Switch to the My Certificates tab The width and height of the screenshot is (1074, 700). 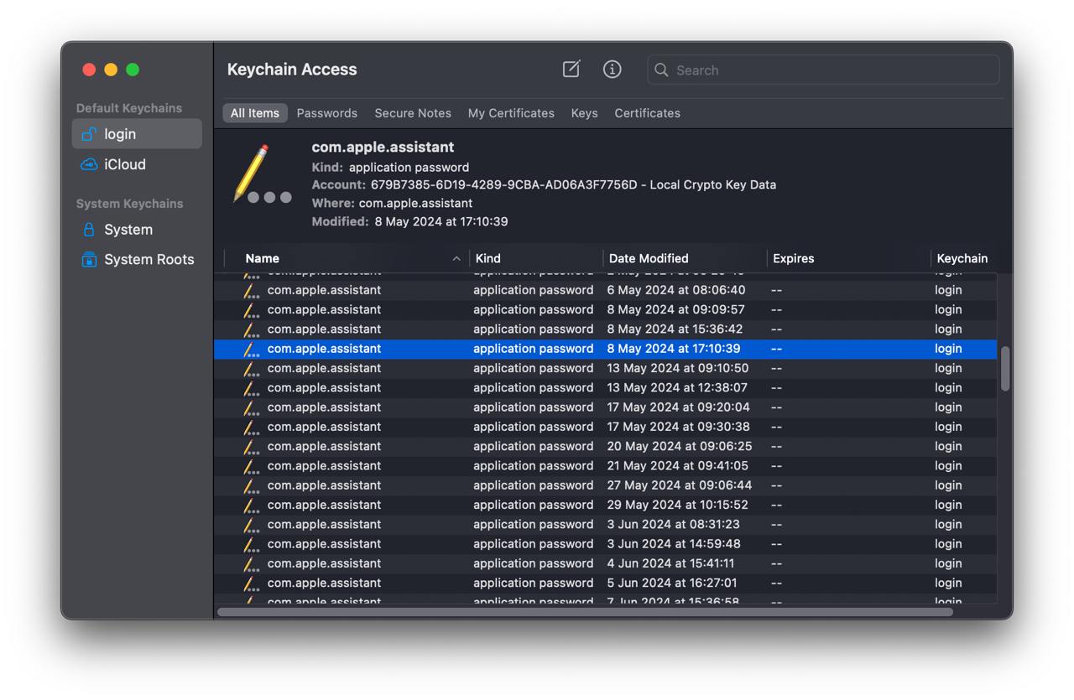pyautogui.click(x=511, y=113)
